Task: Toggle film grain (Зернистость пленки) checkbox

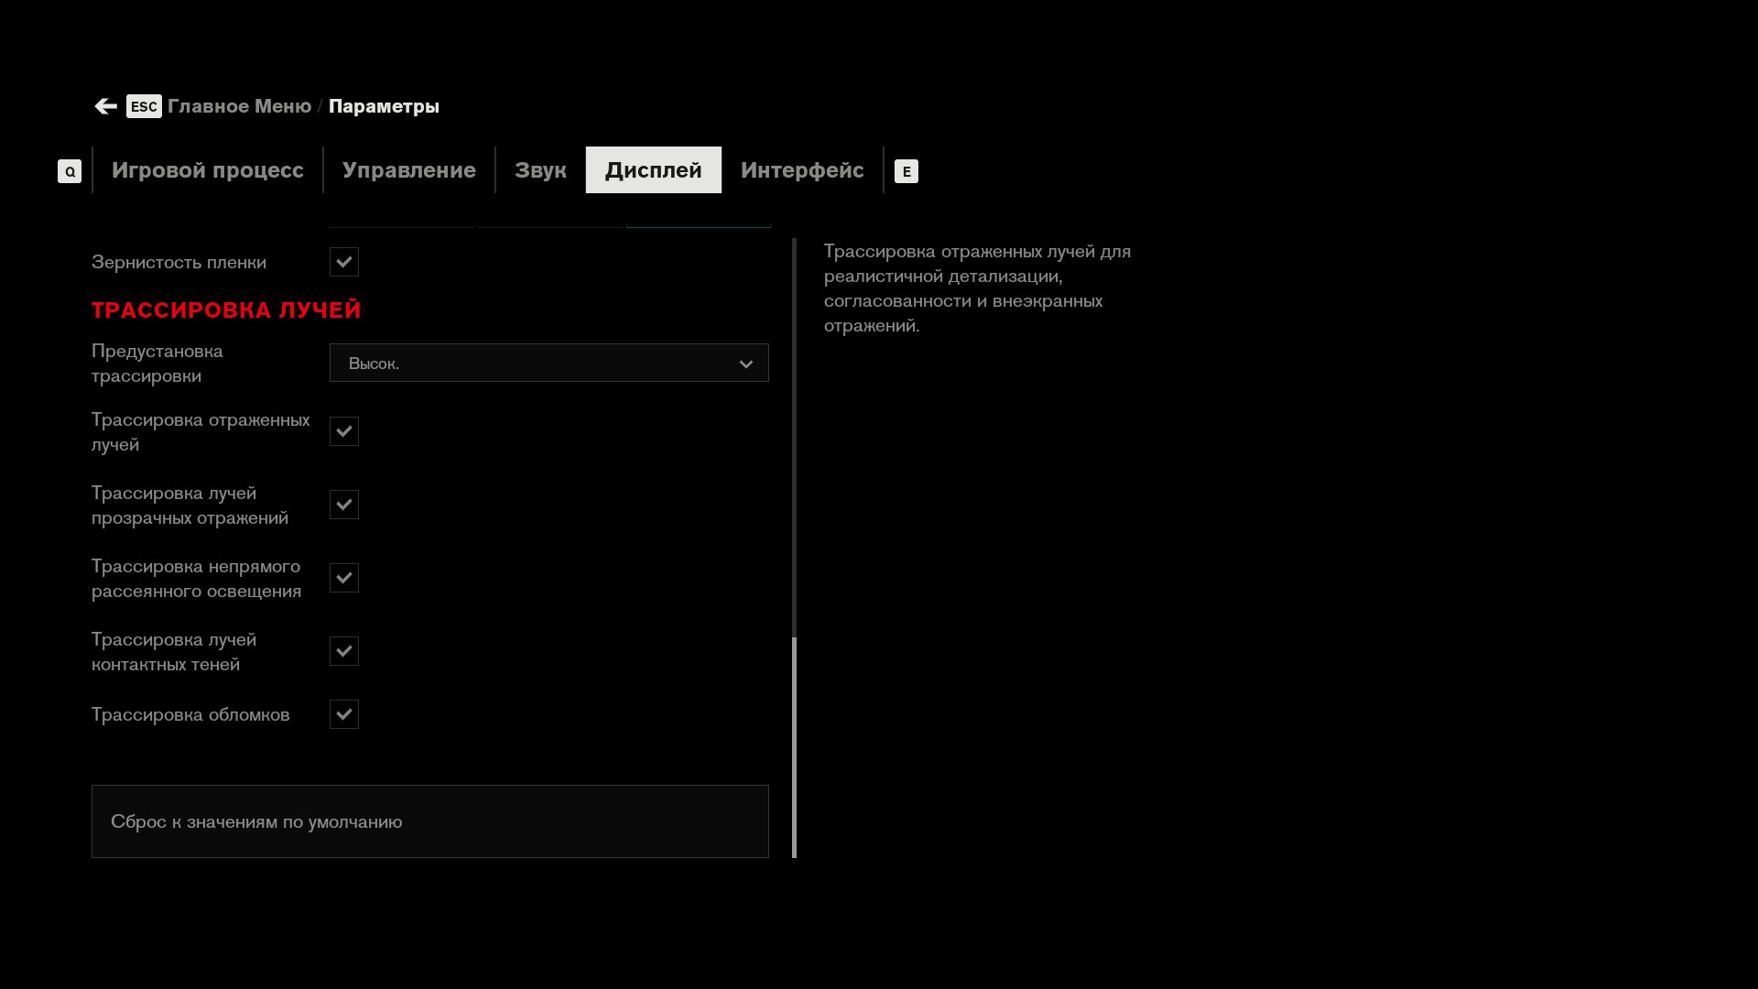Action: click(x=344, y=262)
